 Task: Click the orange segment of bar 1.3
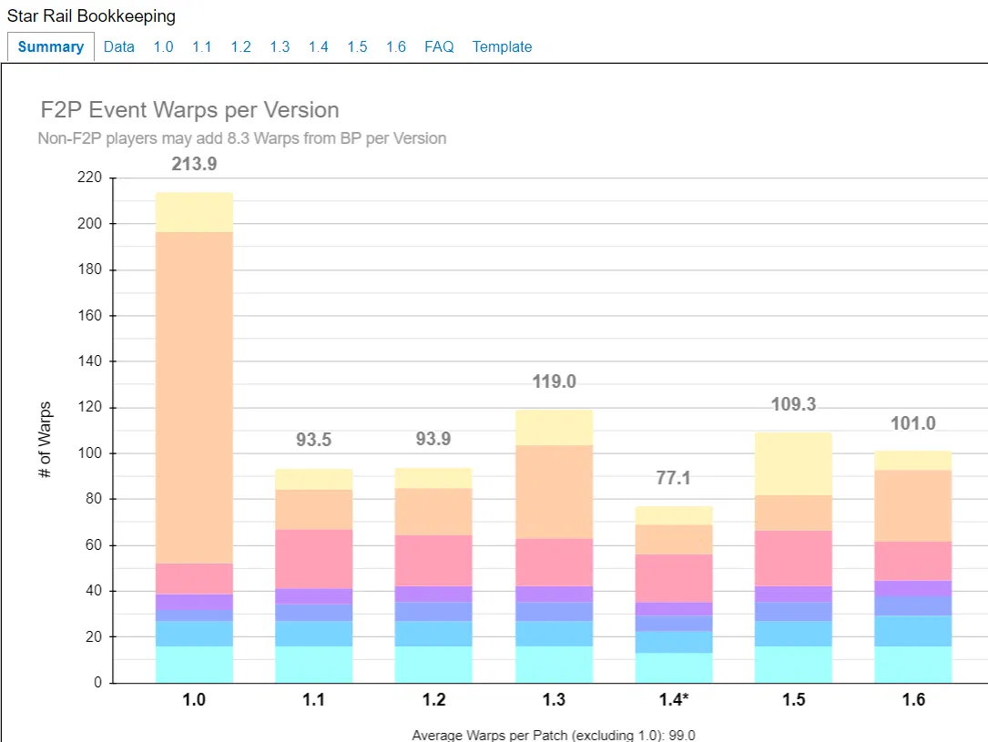click(554, 492)
